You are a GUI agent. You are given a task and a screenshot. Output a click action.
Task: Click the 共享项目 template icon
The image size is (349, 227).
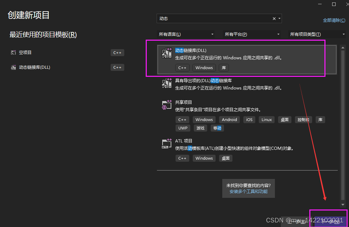point(166,105)
